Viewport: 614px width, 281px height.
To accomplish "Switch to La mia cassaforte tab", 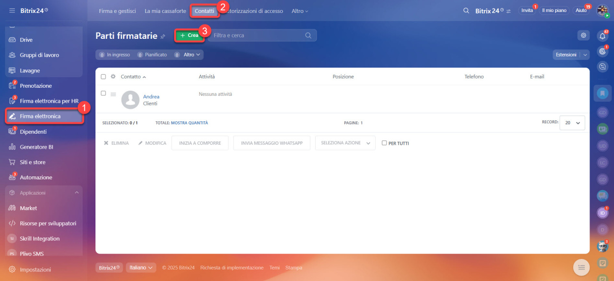I will [165, 11].
